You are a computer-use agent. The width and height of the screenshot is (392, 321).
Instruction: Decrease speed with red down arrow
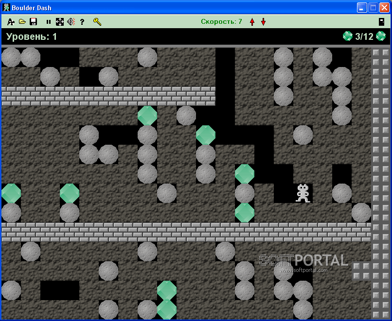click(263, 22)
